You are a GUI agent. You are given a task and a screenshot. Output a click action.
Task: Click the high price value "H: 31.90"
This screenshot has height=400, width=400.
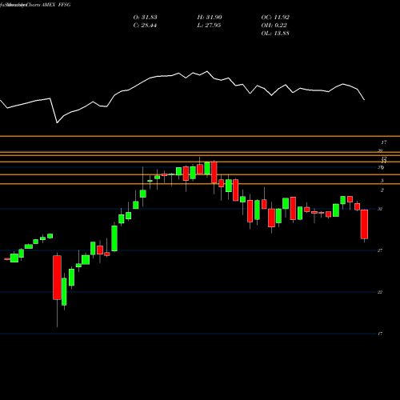point(210,18)
